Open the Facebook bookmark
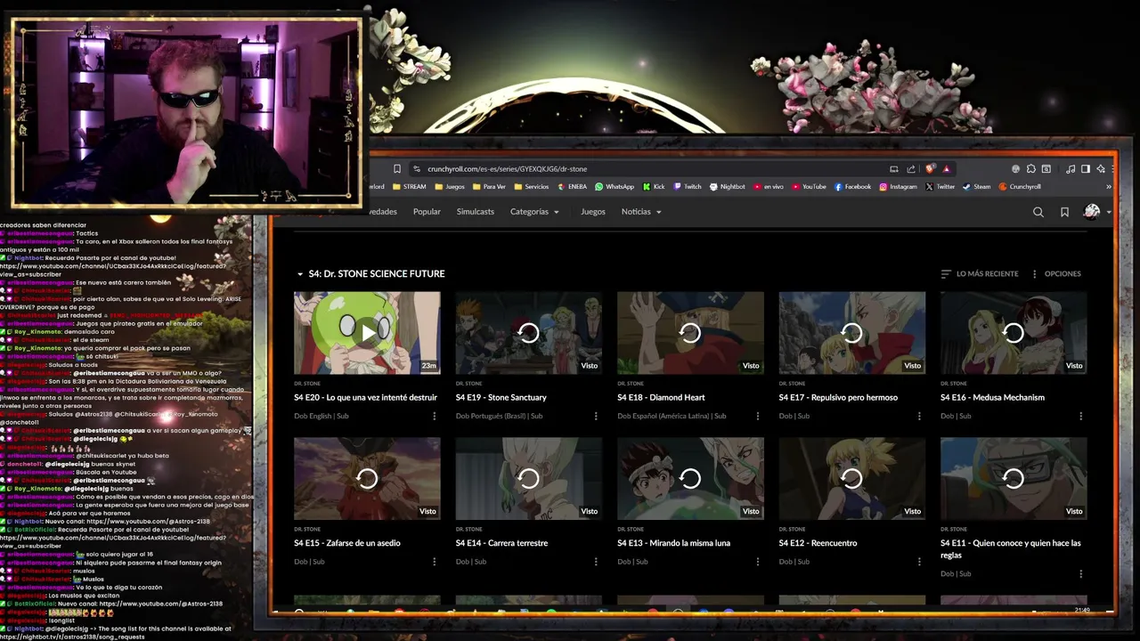This screenshot has height=641, width=1140. [853, 187]
